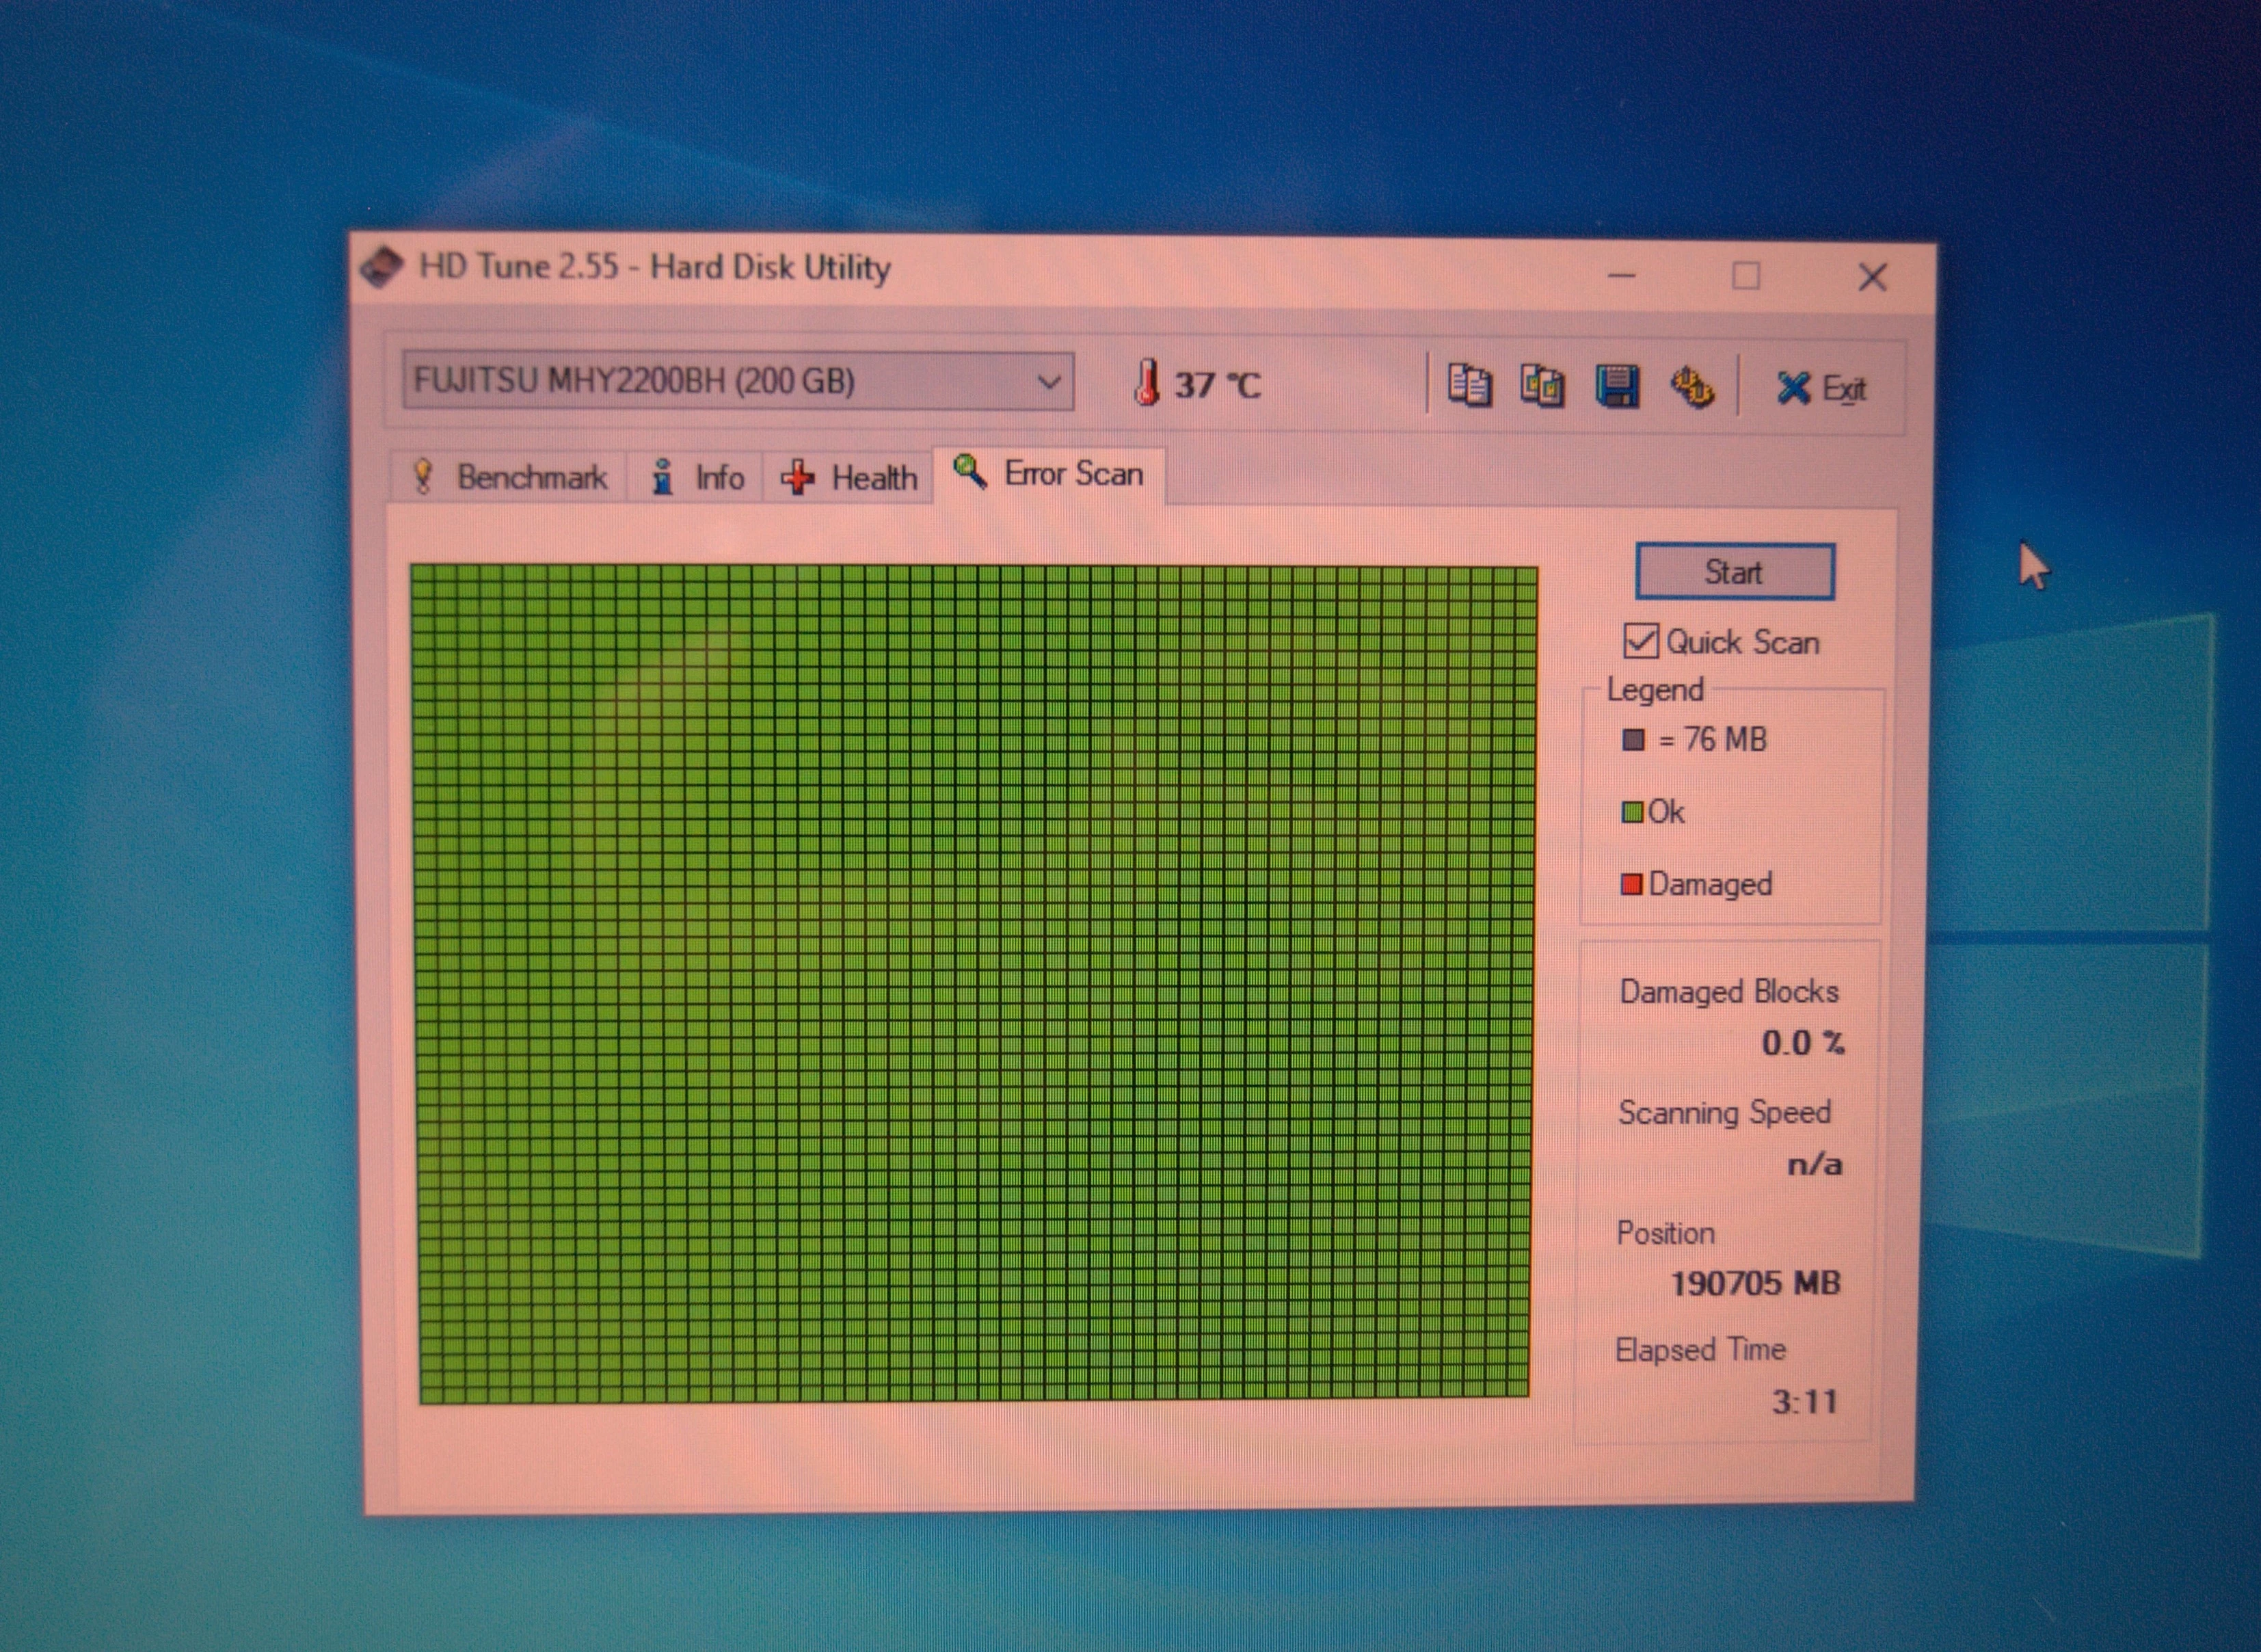Click the red Damaged legend swatch
The height and width of the screenshot is (1652, 2261).
click(1631, 884)
